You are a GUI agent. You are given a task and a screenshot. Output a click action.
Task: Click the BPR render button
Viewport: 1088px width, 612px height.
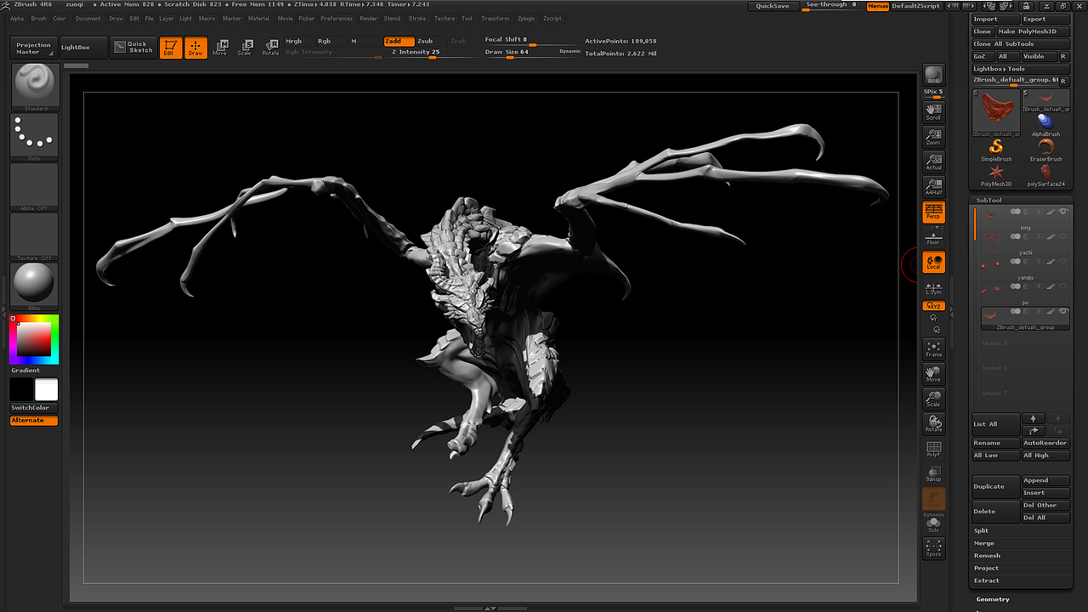click(933, 76)
